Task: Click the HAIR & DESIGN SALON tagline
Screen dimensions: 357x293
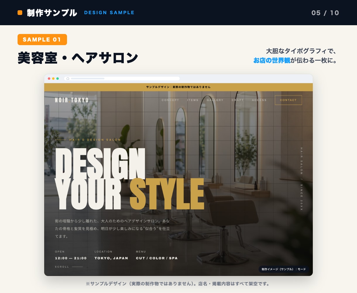Action: coord(95,140)
